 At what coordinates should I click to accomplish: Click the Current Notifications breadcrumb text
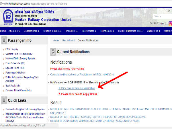[88, 40]
